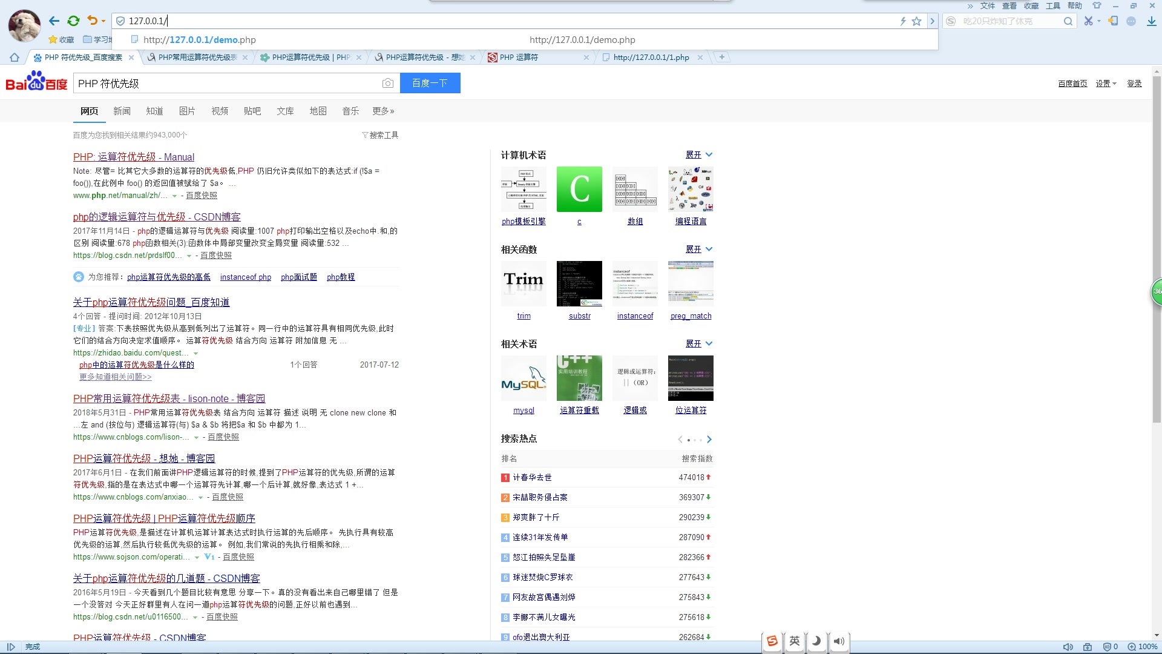Screen dimensions: 1162x654
Task: Click the Sogou input method S icon
Action: 772,641
